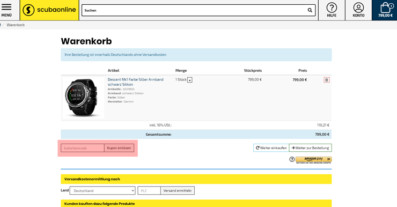Click the Armband: schwarz Silikon line
The image size is (397, 207).
coord(126,93)
